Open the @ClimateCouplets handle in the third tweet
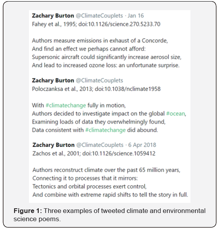The height and width of the screenshot is (229, 219). (x=100, y=145)
